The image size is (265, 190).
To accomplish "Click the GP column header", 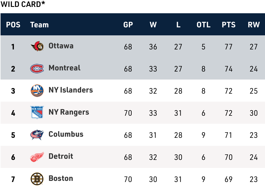I will [x=128, y=25].
